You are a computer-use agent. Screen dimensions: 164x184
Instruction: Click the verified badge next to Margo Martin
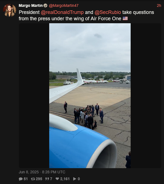[x=45, y=5]
